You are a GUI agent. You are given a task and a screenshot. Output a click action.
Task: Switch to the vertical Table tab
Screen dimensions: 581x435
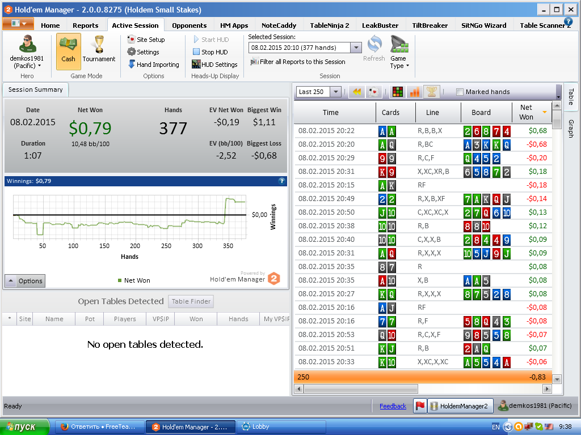click(571, 96)
